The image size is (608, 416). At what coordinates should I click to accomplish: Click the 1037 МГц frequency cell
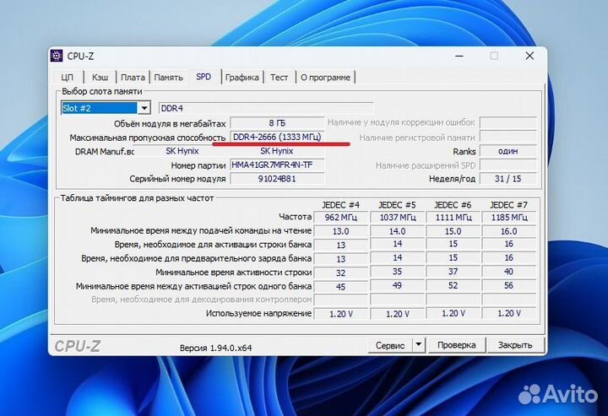coord(397,218)
